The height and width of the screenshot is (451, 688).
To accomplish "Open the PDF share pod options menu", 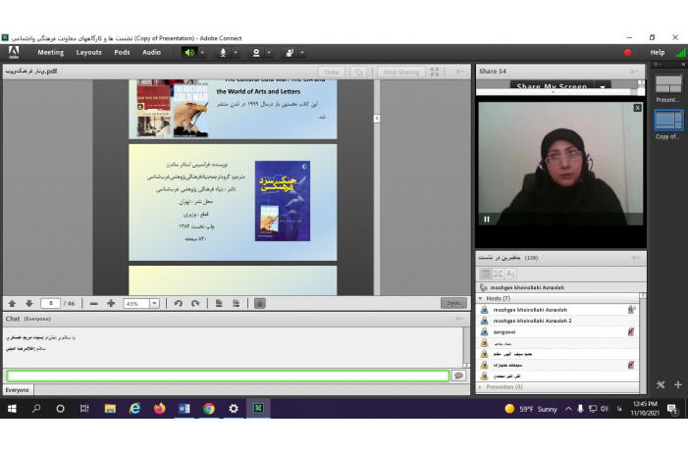I will 459,72.
